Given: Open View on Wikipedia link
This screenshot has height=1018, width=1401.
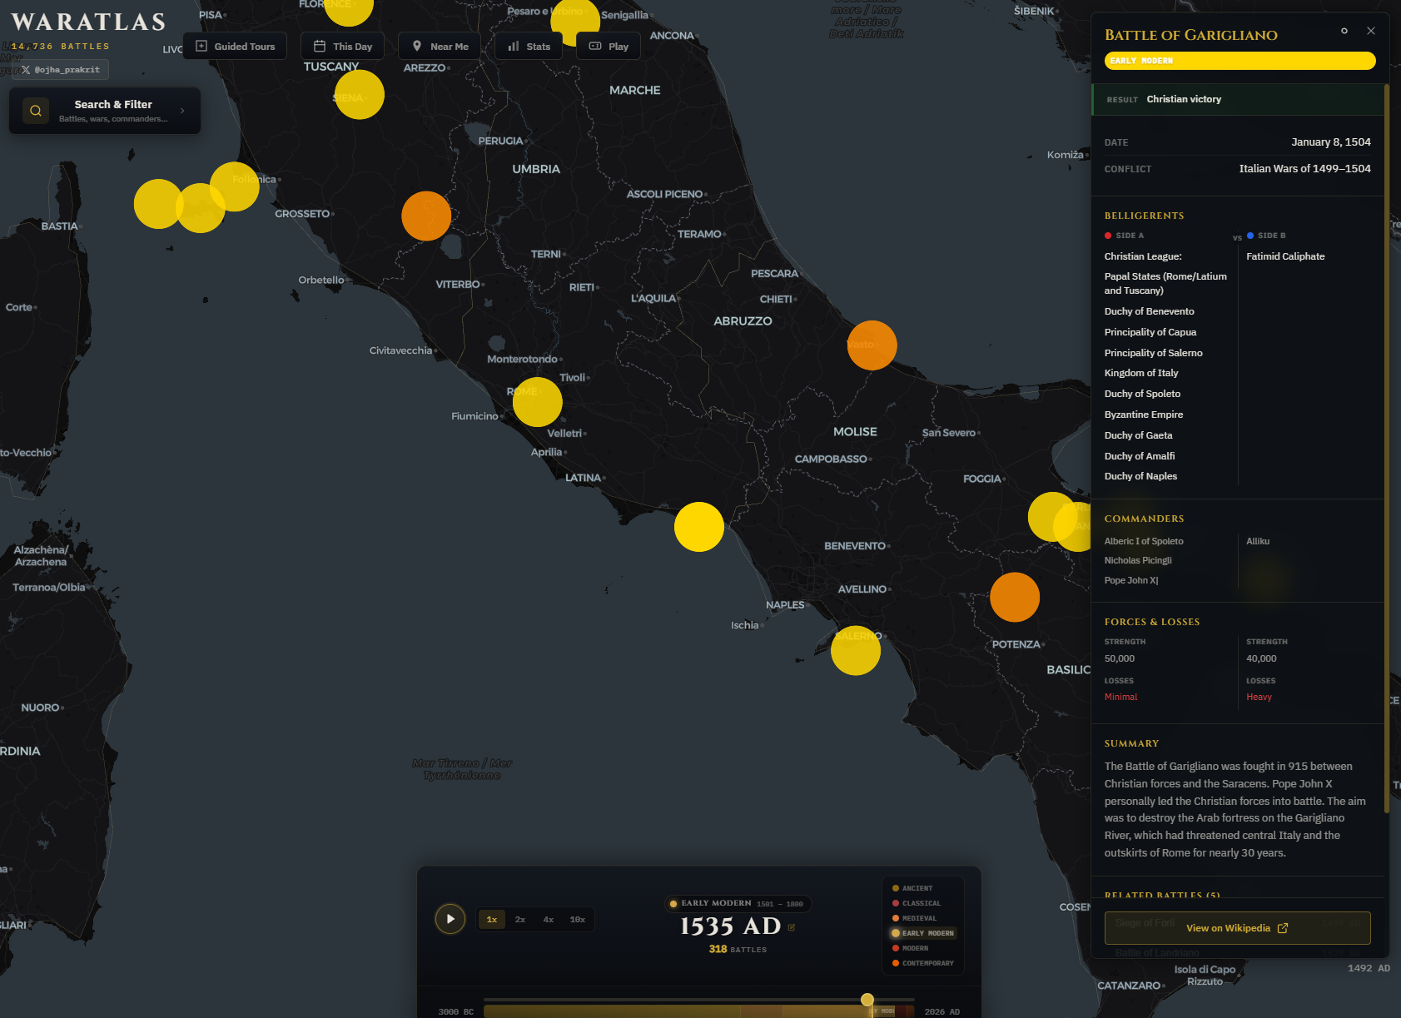Looking at the screenshot, I should point(1236,928).
